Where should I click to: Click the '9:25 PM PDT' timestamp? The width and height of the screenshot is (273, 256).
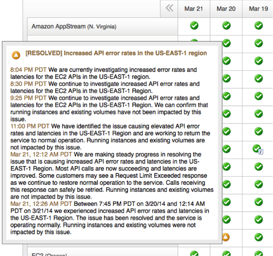(28, 98)
